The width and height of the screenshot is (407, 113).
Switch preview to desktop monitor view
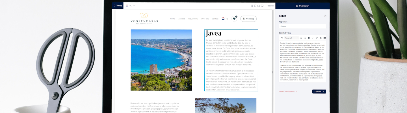point(262,6)
